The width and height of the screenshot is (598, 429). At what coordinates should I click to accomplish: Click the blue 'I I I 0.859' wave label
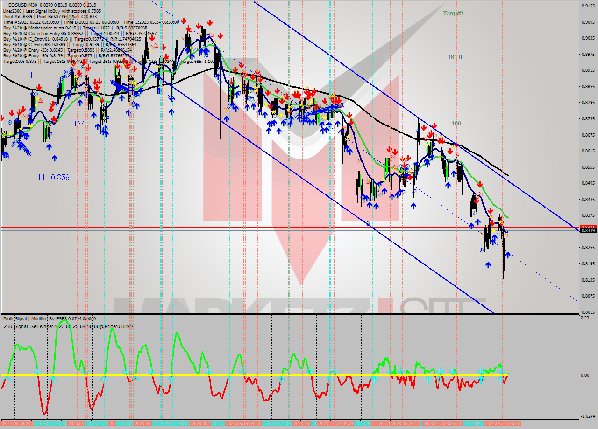(x=54, y=177)
